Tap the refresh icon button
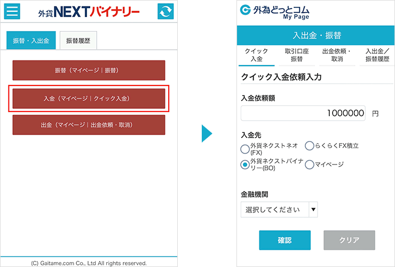Screen dimensions: 395x267 (x=165, y=11)
